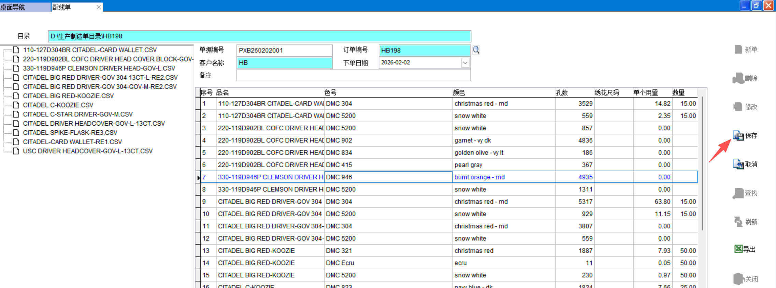The height and width of the screenshot is (288, 776).
Task: Click inside the remarks (备注) field
Action: [x=353, y=75]
